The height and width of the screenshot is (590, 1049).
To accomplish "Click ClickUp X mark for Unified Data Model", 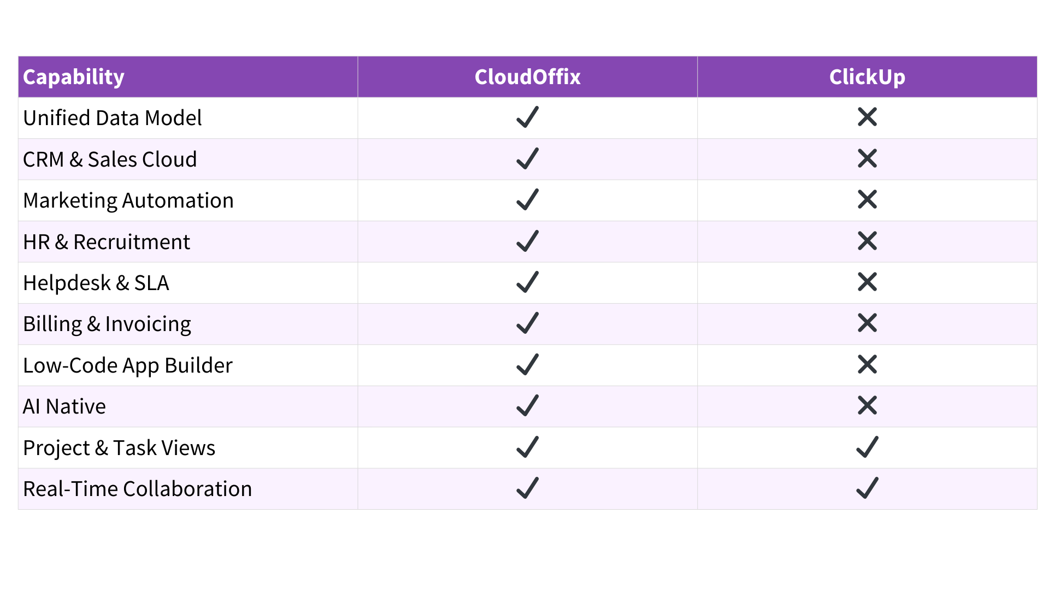I will (867, 117).
